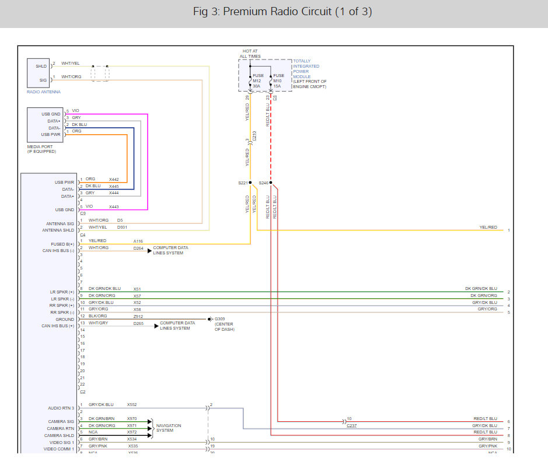Click the CAMERA SHLD pin label

click(x=59, y=436)
